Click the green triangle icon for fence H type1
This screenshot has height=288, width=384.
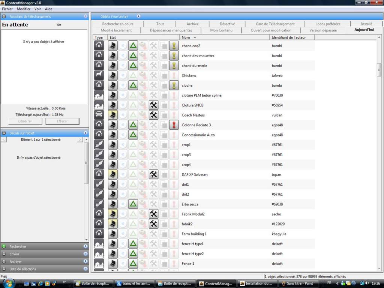point(133,244)
